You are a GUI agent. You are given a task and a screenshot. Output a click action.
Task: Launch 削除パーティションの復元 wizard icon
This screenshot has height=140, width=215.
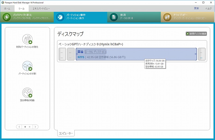27,39
